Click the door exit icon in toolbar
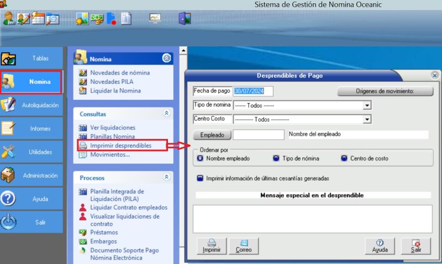Viewport: 442px width, 264px height. (x=185, y=19)
